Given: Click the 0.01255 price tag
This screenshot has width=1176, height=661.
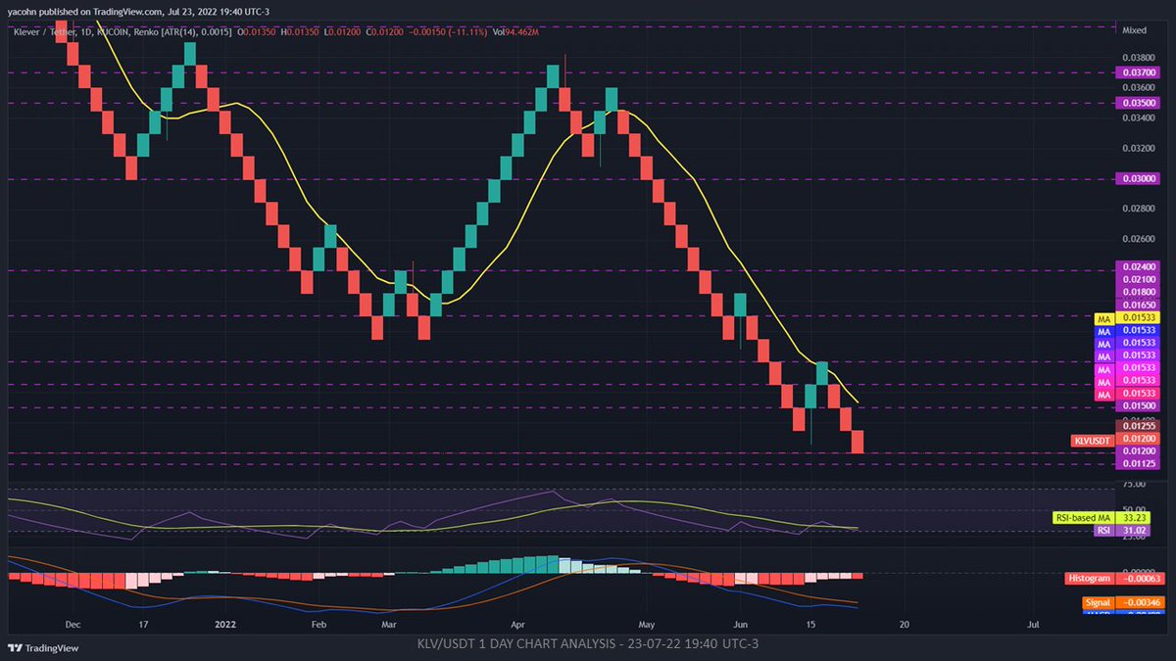Looking at the screenshot, I should [1136, 427].
